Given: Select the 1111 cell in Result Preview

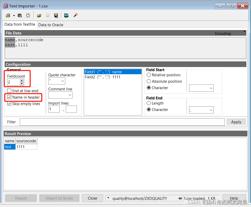Looking at the screenshot, I should click(26, 147).
